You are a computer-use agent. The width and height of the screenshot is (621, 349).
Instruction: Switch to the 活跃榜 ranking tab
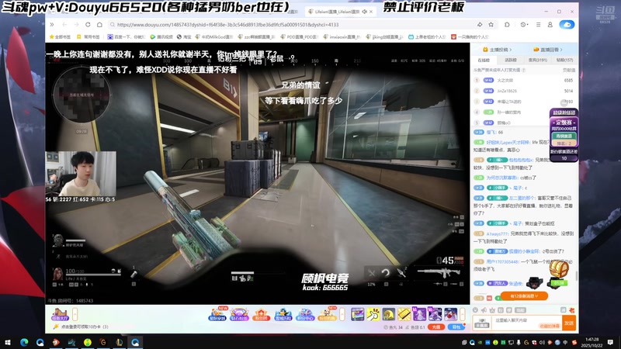coord(511,60)
